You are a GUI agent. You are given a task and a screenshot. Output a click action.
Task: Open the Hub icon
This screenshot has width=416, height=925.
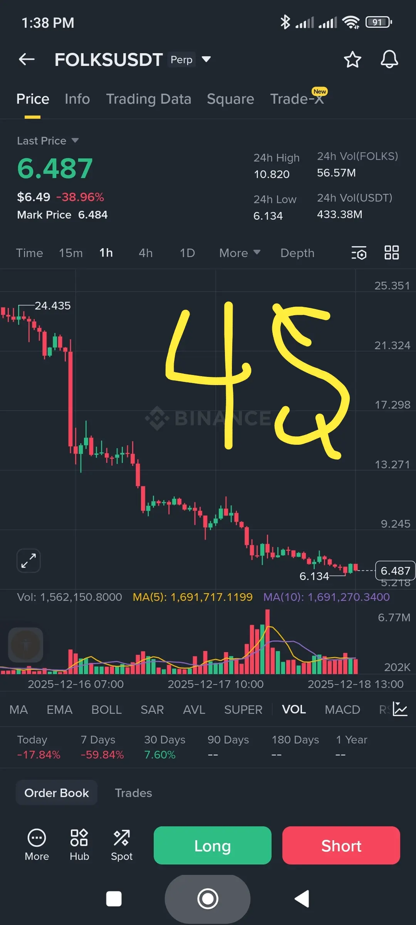79,845
